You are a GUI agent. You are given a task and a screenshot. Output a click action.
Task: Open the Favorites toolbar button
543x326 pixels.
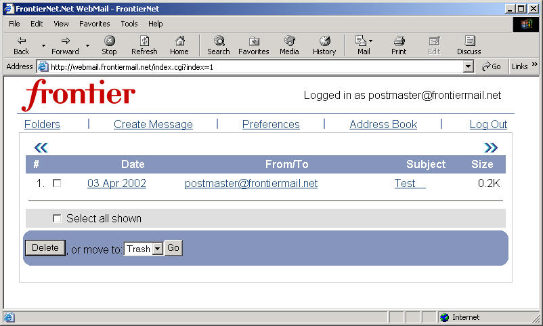pos(254,45)
